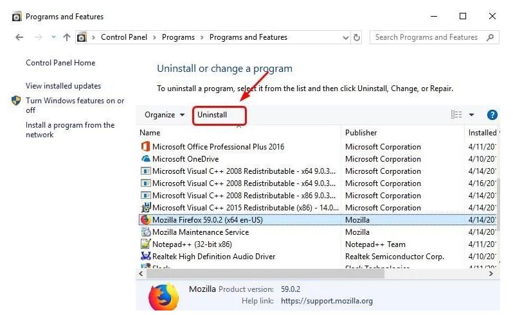
Task: Click the Forward navigation arrow
Action: (x=39, y=37)
